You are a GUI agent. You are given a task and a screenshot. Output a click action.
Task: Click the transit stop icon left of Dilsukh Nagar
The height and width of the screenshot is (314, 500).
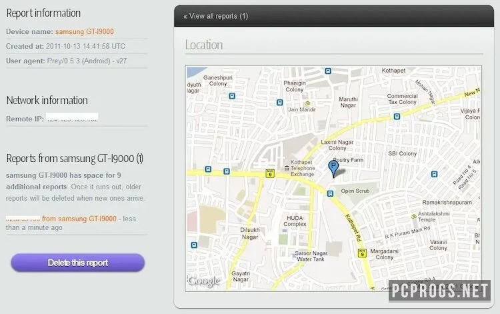coord(194,245)
